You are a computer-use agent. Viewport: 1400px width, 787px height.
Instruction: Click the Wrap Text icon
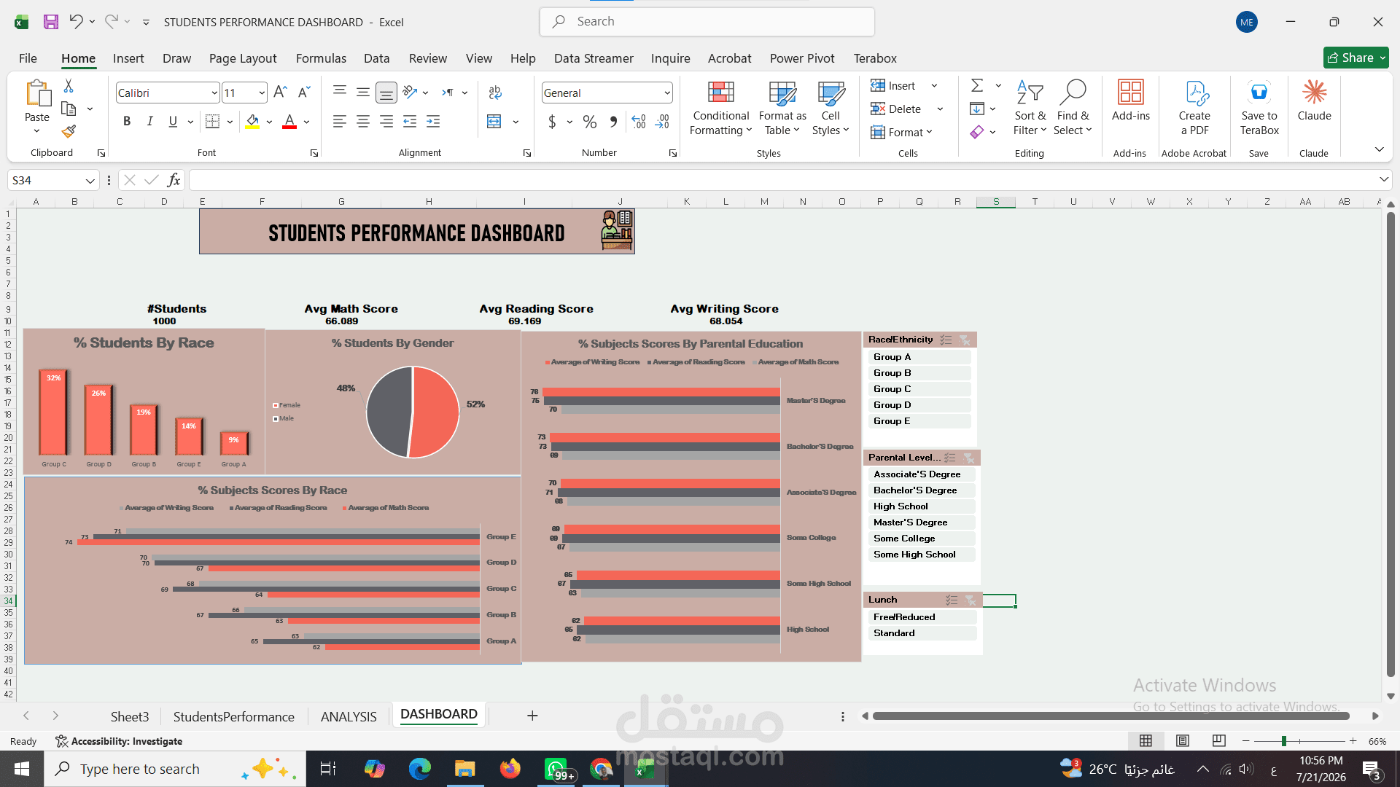pyautogui.click(x=495, y=93)
